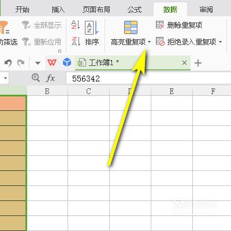Viewport: 231px width, 231px height.
Task: Select column C header
Action: (88, 91)
